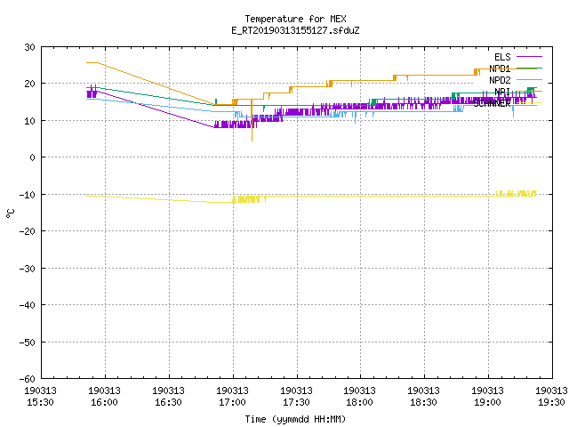
Task: Click the x-axis tick label 16:00
Action: pyautogui.click(x=104, y=402)
